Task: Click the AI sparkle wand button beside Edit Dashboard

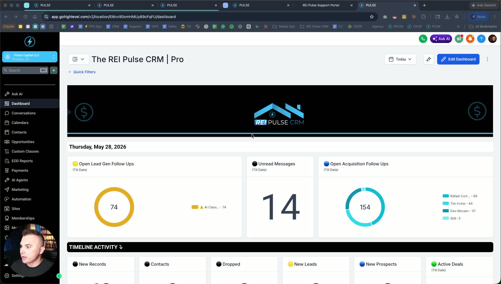Action: 429,59
